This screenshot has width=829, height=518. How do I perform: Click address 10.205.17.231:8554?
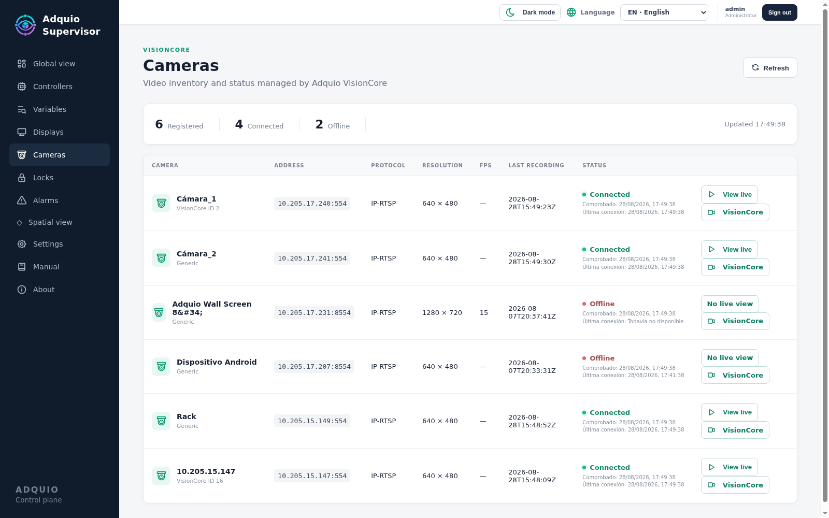[315, 313]
